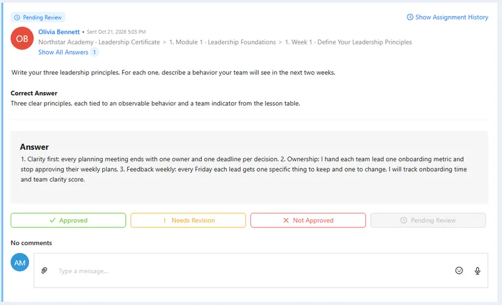Expand Show All Answers
This screenshot has width=502, height=305.
(63, 52)
